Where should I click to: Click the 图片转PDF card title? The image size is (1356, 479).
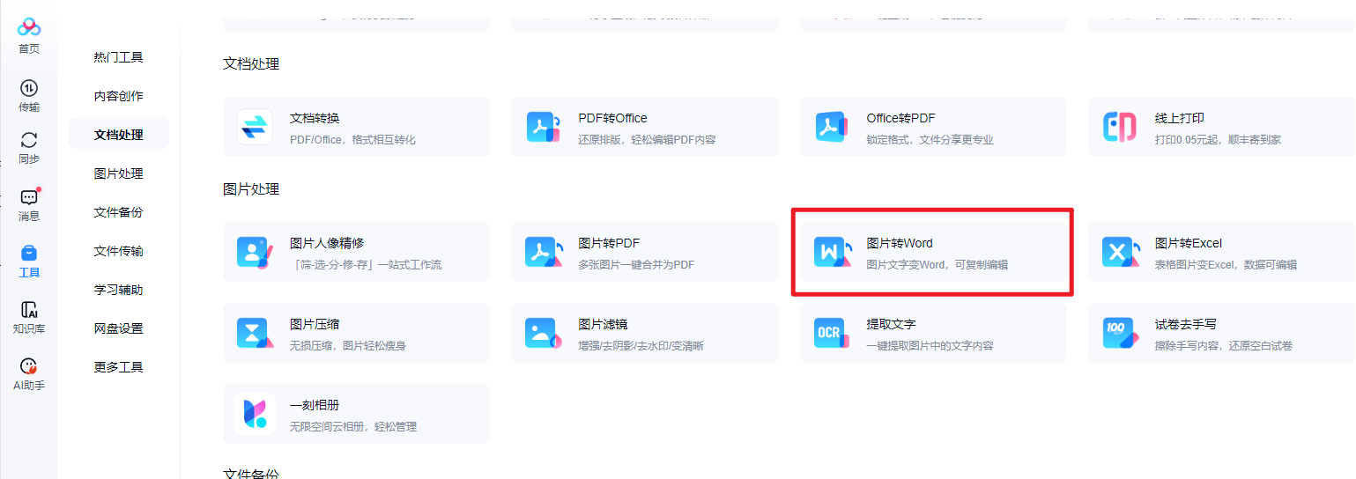(x=609, y=243)
